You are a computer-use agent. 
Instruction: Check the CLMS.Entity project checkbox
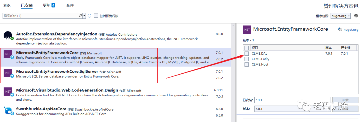point(247,59)
